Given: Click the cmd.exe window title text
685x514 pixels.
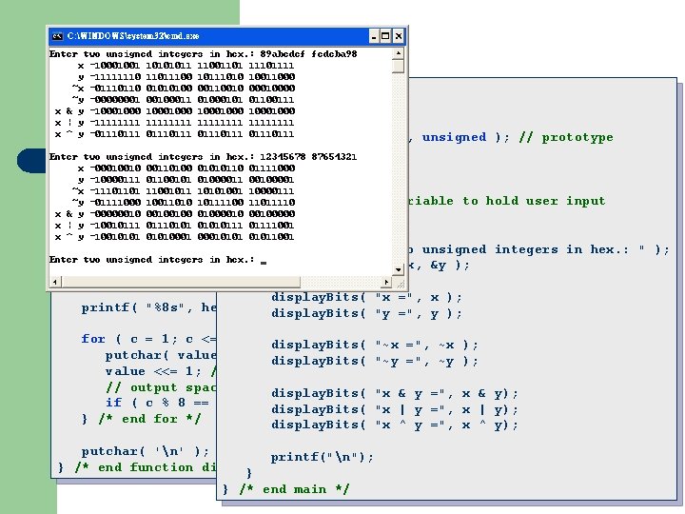Looking at the screenshot, I should [133, 36].
